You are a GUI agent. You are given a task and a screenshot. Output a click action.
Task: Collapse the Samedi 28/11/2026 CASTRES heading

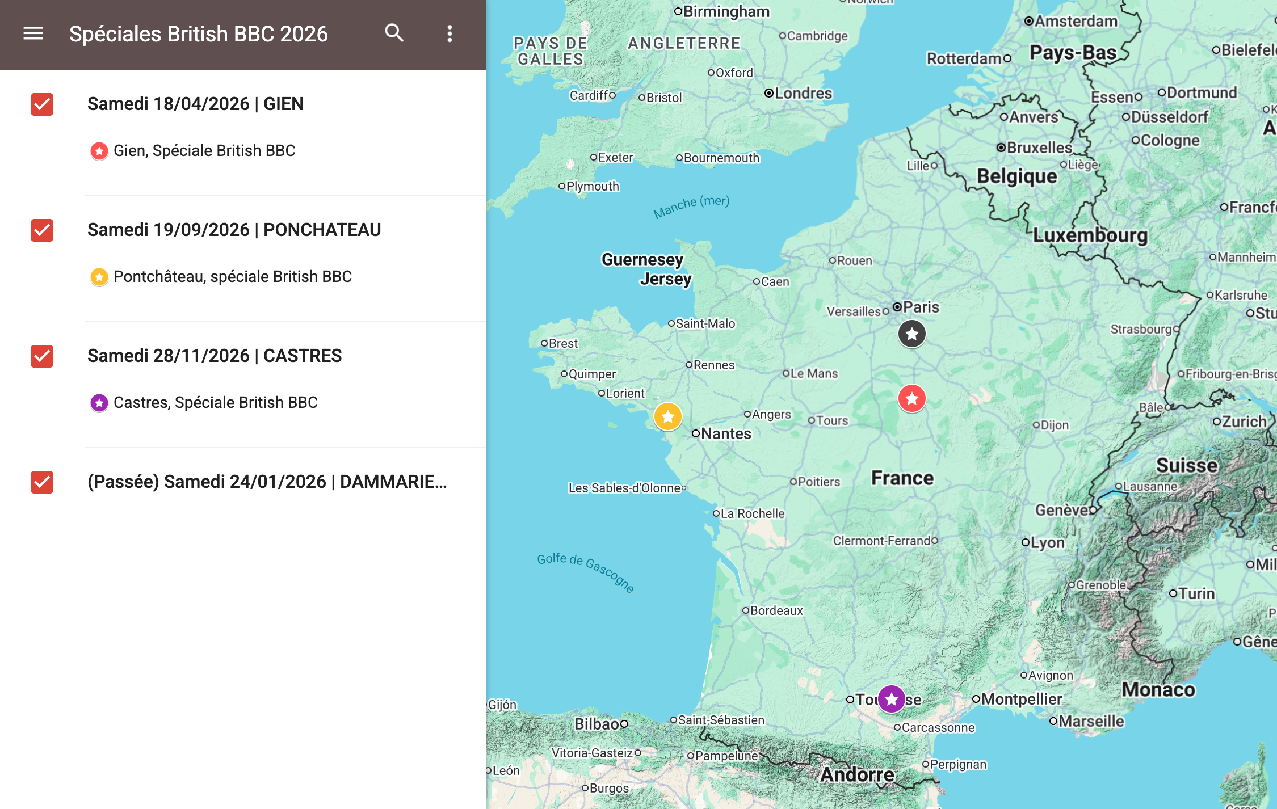215,356
